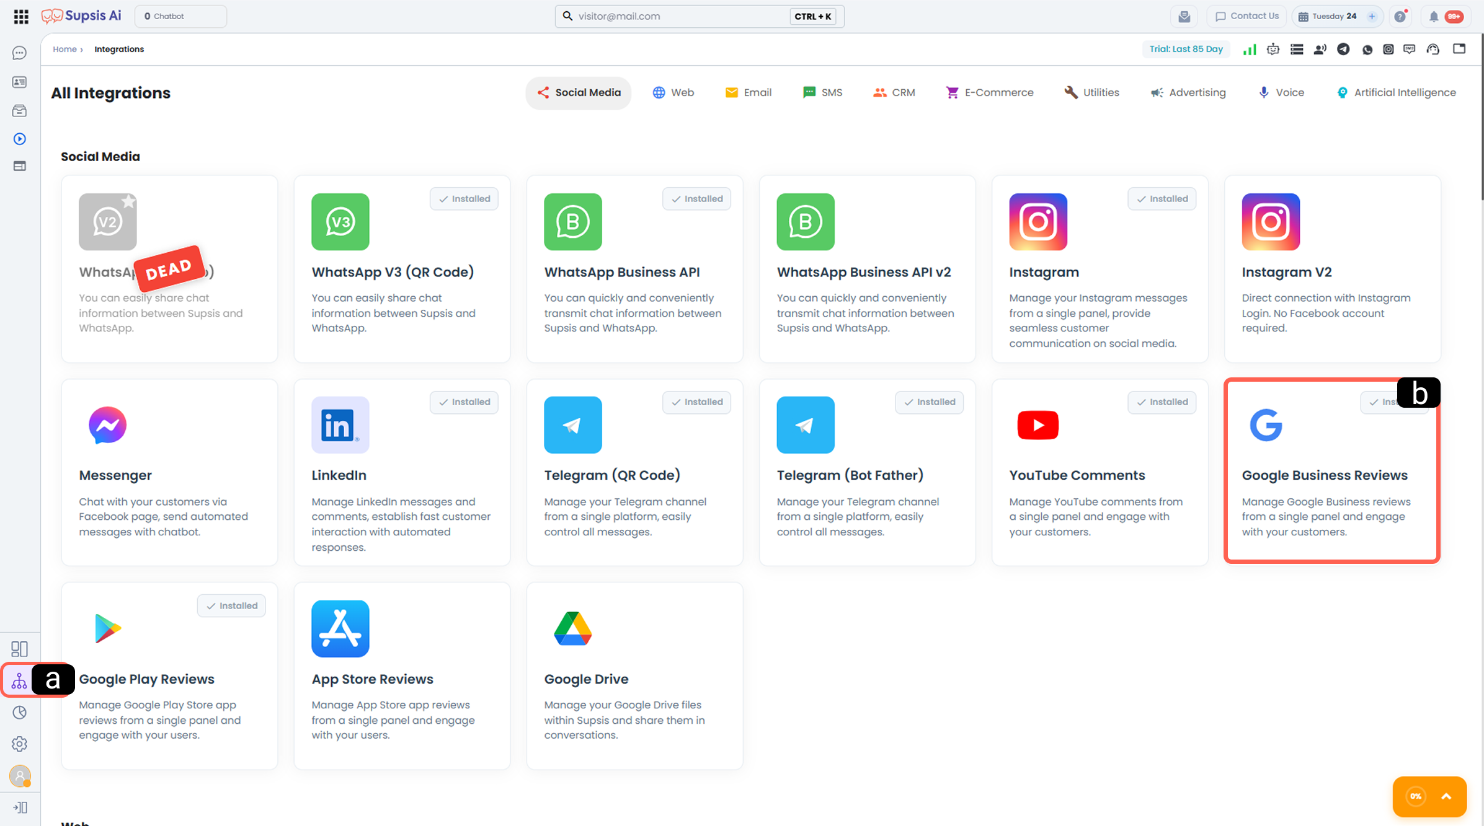Open the pie chart reports icon
Screen dimensions: 1484x826
[20, 713]
